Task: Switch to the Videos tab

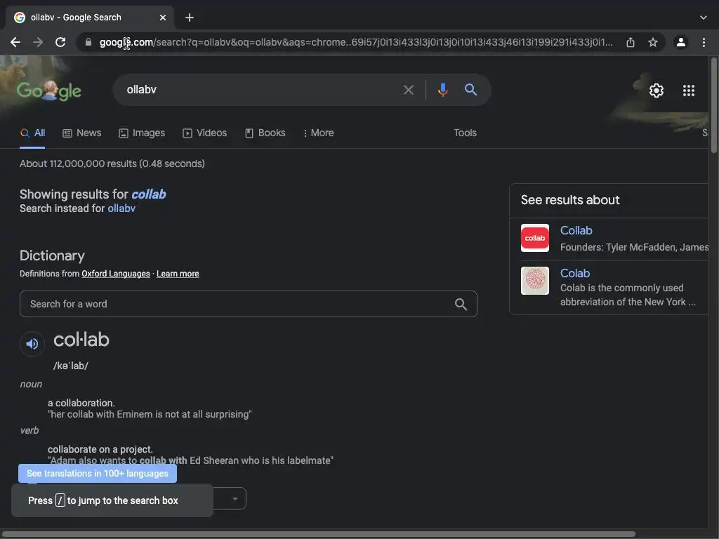Action: click(204, 133)
